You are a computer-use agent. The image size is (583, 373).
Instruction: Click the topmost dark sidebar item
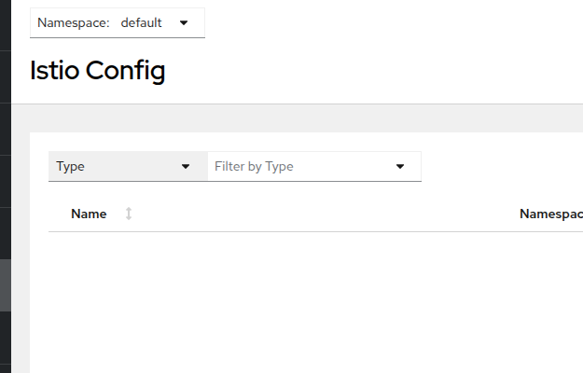point(6,25)
